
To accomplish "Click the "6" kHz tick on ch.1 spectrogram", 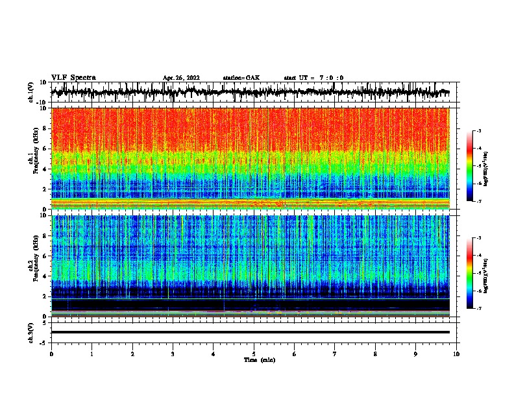I will click(45, 149).
